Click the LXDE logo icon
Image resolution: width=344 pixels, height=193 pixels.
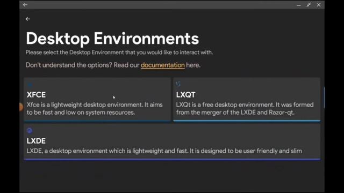(x=30, y=131)
